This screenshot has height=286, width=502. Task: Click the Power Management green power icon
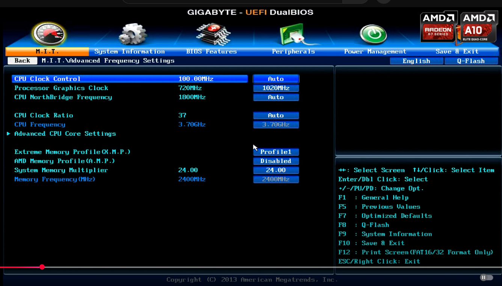(x=373, y=34)
